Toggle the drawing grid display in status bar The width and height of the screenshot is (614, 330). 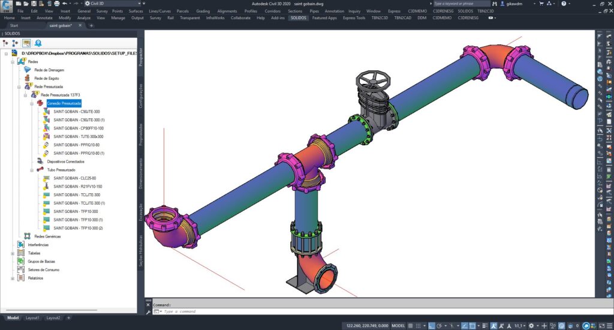click(x=411, y=325)
